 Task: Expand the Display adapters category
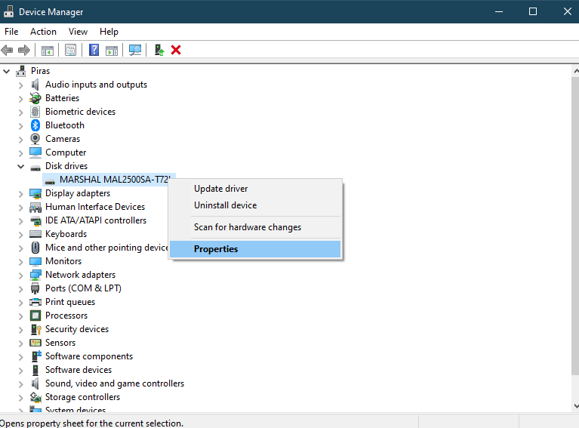tap(20, 193)
